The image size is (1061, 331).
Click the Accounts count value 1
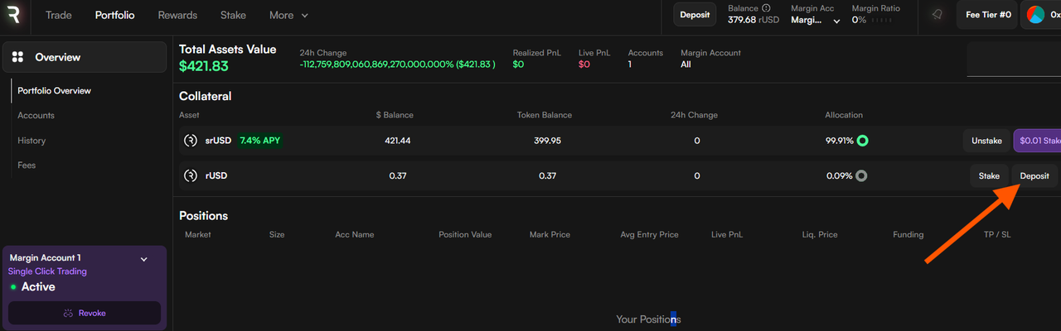(x=630, y=65)
